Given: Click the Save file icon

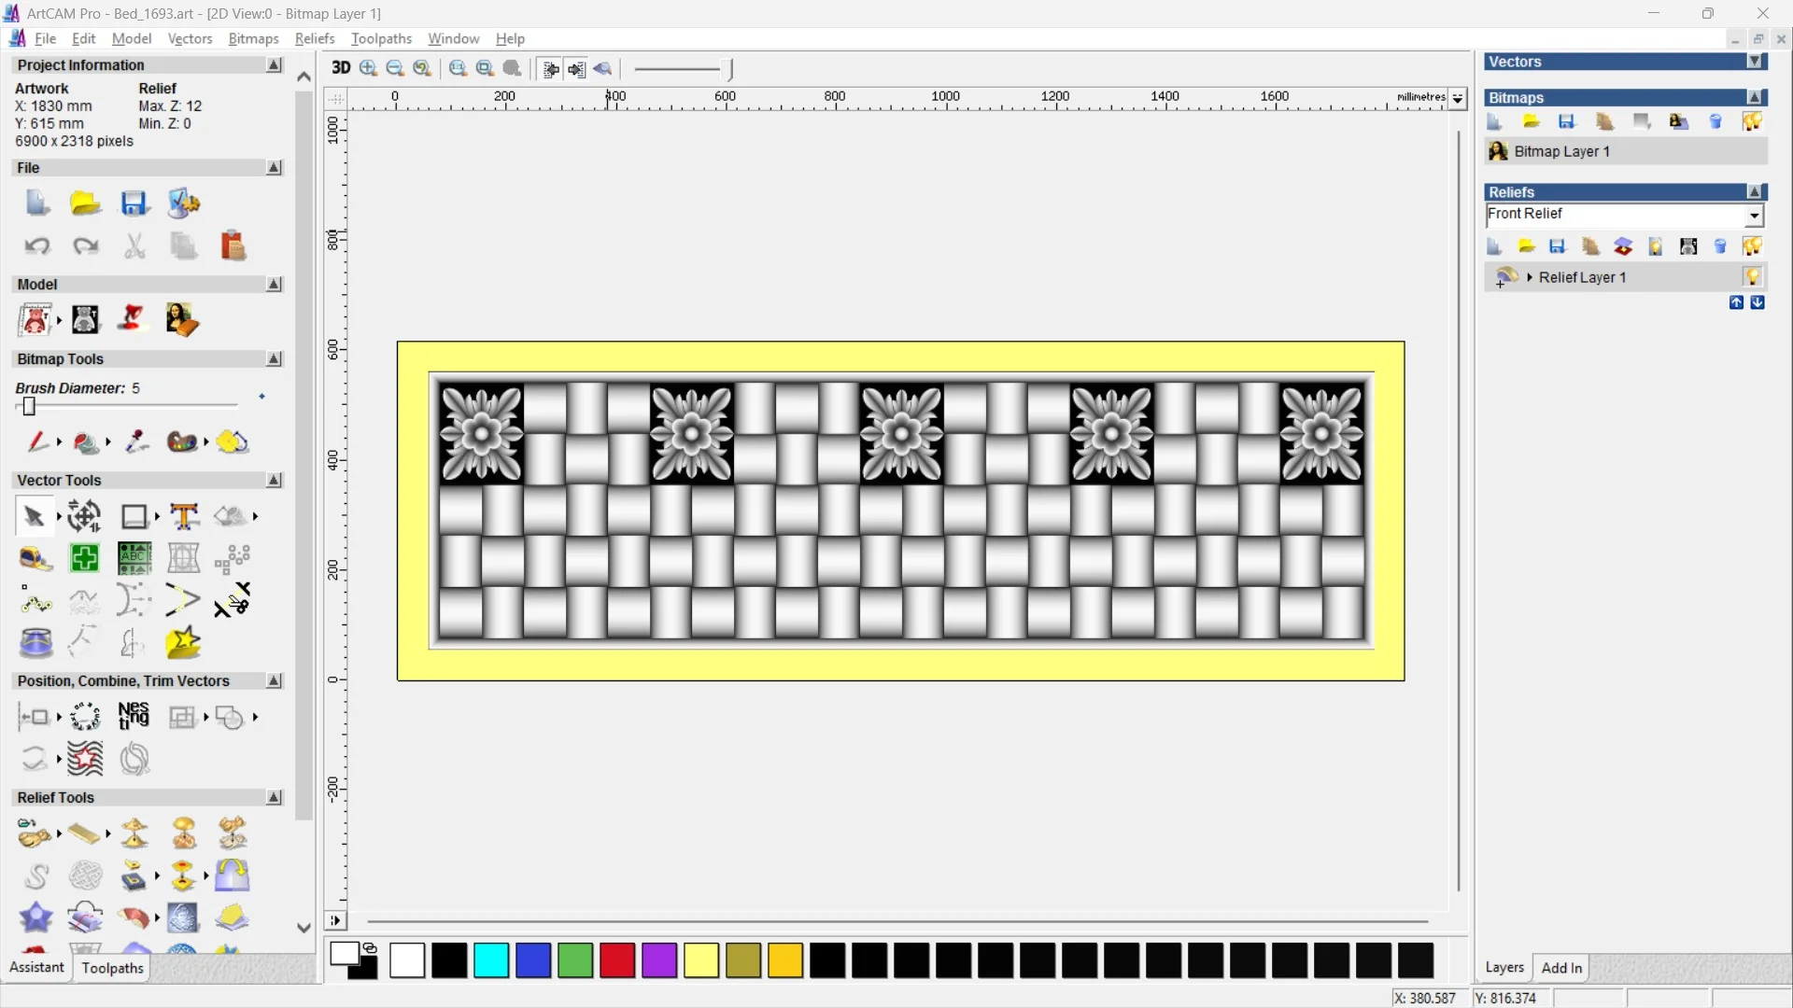Looking at the screenshot, I should click(x=134, y=203).
